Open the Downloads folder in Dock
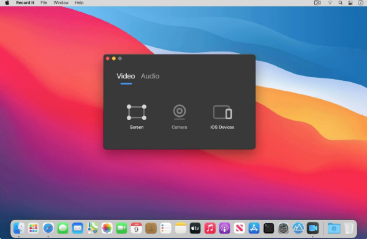The image size is (367, 239). pos(334,228)
